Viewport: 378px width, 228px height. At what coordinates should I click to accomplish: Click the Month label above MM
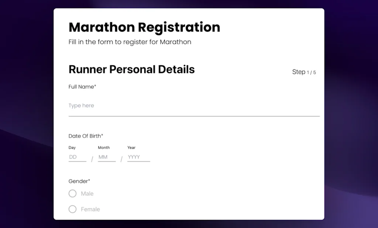pyautogui.click(x=104, y=148)
